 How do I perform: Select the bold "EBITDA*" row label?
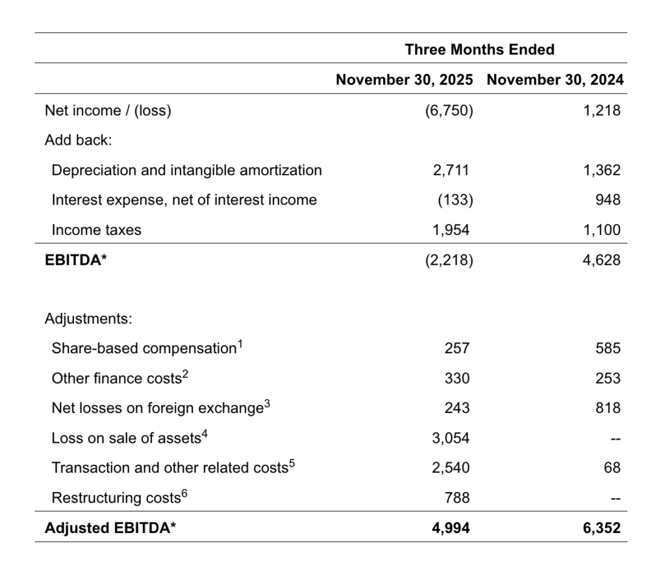(x=73, y=260)
